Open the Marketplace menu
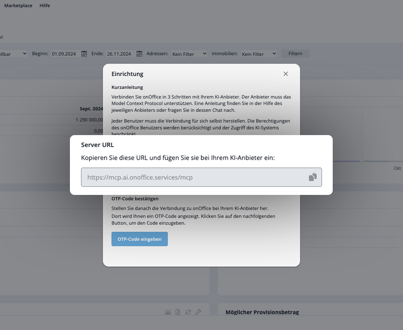 coord(18,5)
